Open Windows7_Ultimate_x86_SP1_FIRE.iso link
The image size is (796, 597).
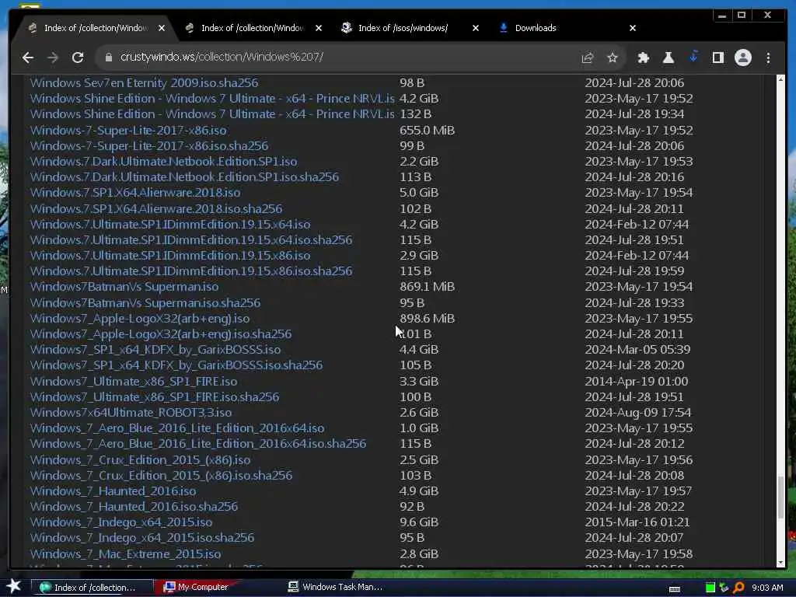(134, 381)
